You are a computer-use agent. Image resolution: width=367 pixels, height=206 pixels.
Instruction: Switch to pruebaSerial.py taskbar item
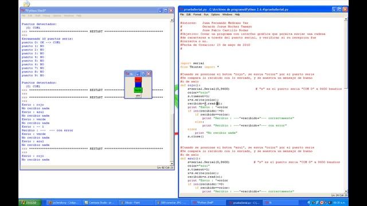[244, 203]
